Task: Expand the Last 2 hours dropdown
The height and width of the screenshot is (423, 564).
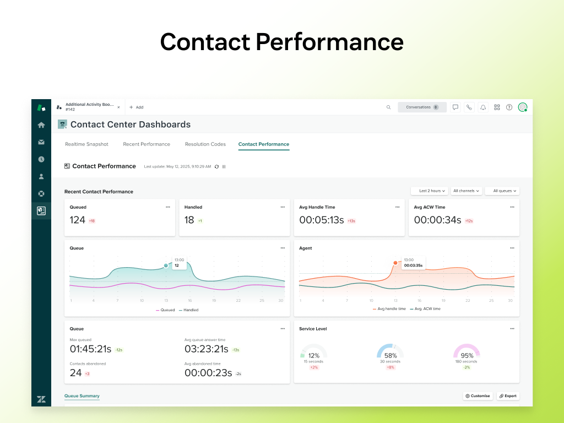Action: point(429,191)
